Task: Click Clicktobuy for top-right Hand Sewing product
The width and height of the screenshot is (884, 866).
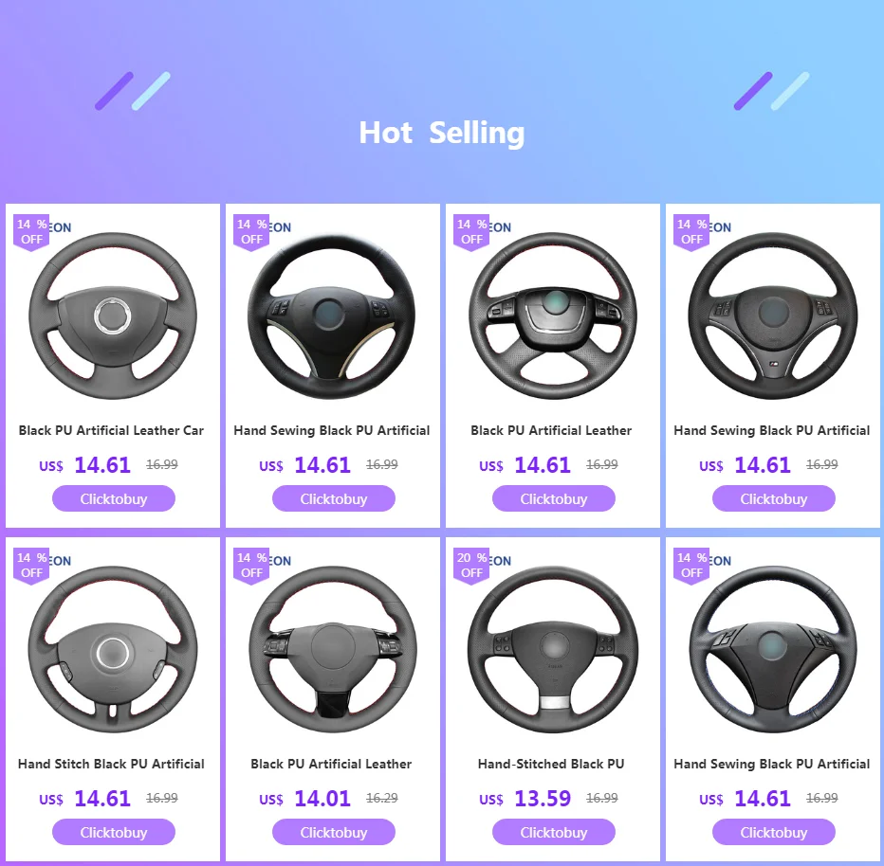Action: pyautogui.click(x=774, y=498)
